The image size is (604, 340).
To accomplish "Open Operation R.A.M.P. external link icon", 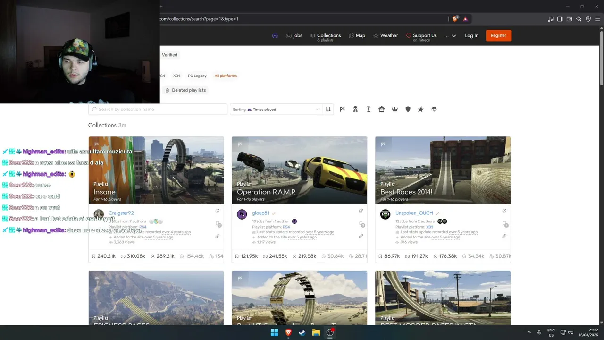I will (361, 211).
